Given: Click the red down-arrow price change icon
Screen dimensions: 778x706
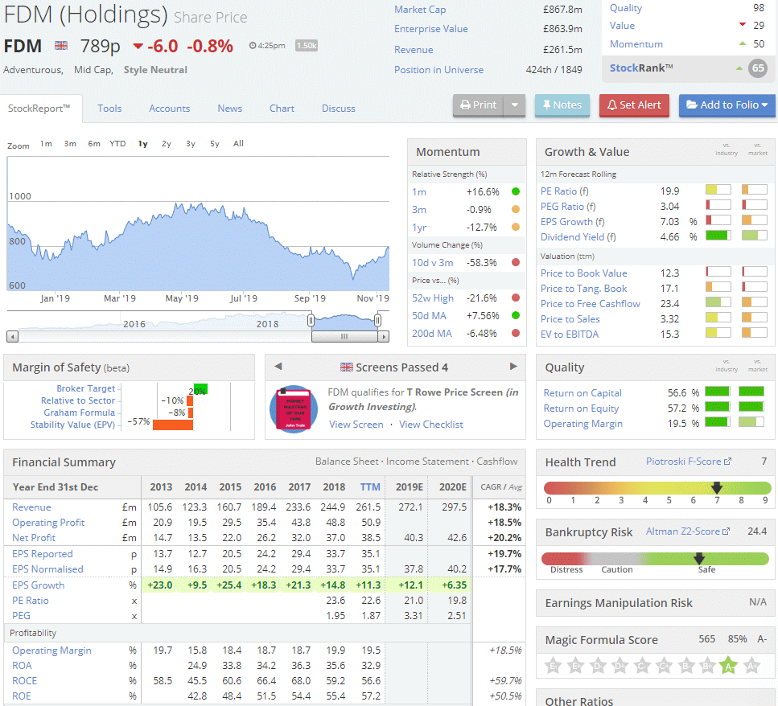Looking at the screenshot, I should pyautogui.click(x=138, y=47).
